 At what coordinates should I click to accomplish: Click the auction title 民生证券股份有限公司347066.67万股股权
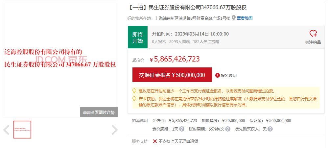pyautogui.click(x=197, y=8)
